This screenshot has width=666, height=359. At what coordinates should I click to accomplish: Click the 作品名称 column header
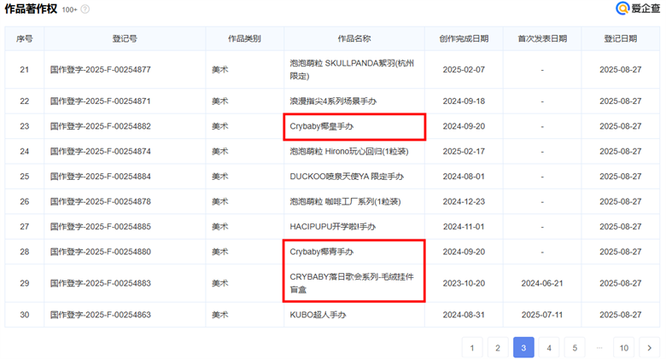(x=354, y=38)
